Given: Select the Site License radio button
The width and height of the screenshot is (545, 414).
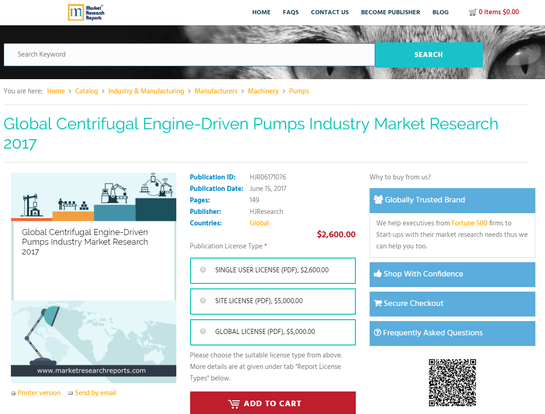Looking at the screenshot, I should tap(203, 301).
